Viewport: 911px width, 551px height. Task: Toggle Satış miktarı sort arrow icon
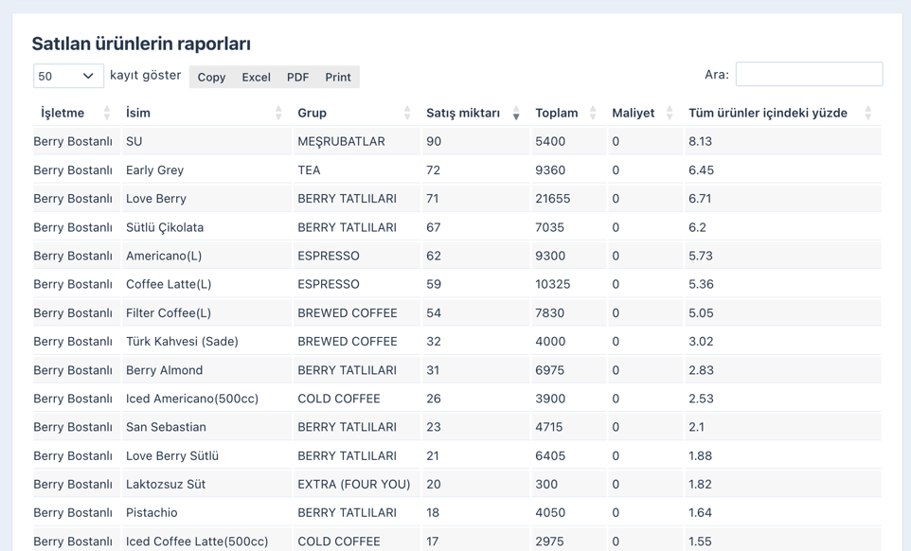[516, 114]
